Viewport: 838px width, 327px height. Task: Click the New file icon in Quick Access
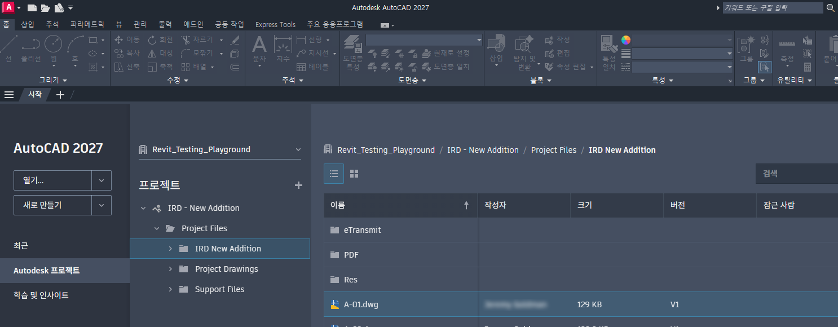tap(32, 8)
